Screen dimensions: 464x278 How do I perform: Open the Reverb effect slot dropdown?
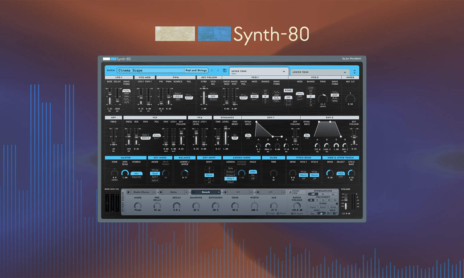(218, 192)
